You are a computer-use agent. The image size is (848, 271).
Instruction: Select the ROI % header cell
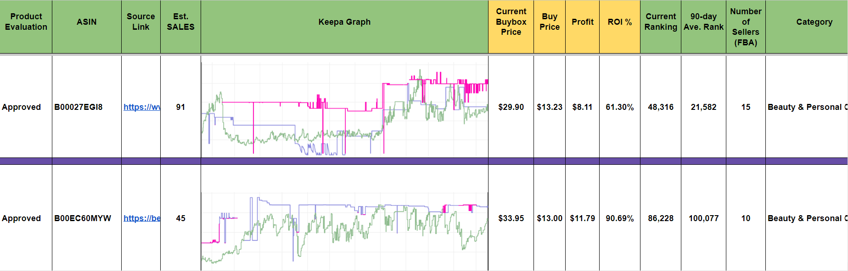click(619, 22)
